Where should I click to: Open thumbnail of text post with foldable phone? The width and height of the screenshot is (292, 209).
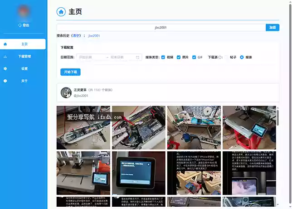[194, 173]
